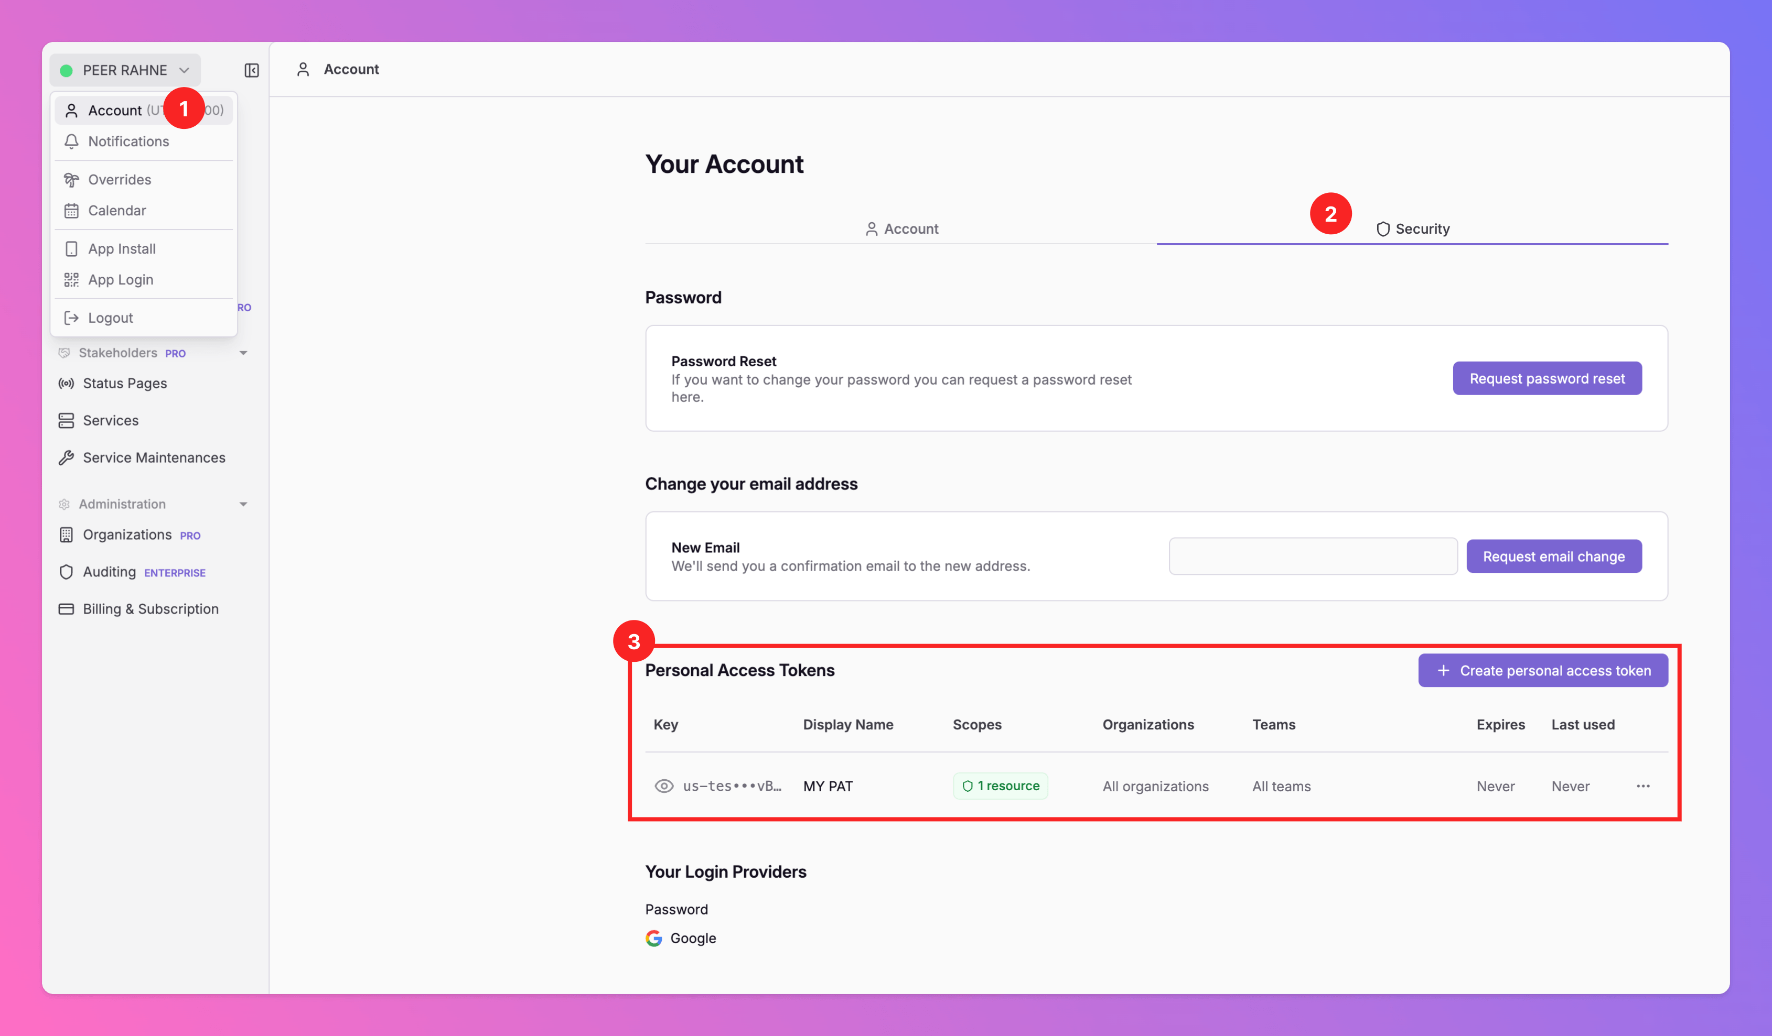This screenshot has width=1772, height=1036.
Task: Click the QR code App Login icon
Action: tap(71, 279)
